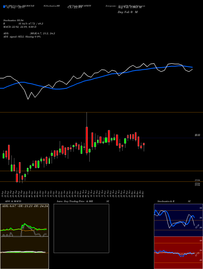Click the 'CL: 22.89' closing price label
Viewport: 203px width, 269px height.
pos(75,7)
